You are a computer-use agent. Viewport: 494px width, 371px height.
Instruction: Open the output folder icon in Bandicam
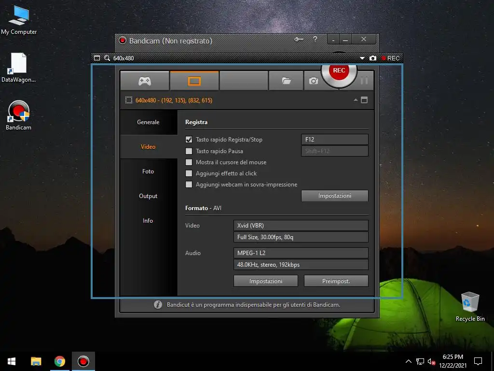pos(286,81)
